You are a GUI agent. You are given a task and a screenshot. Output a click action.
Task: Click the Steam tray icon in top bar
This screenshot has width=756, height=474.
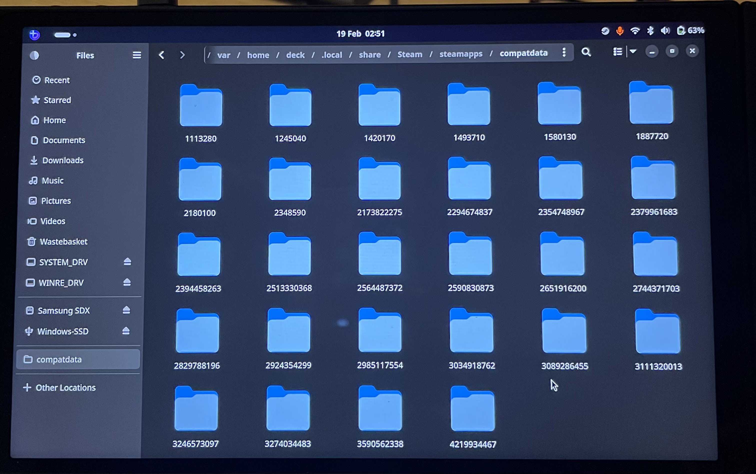tap(605, 31)
